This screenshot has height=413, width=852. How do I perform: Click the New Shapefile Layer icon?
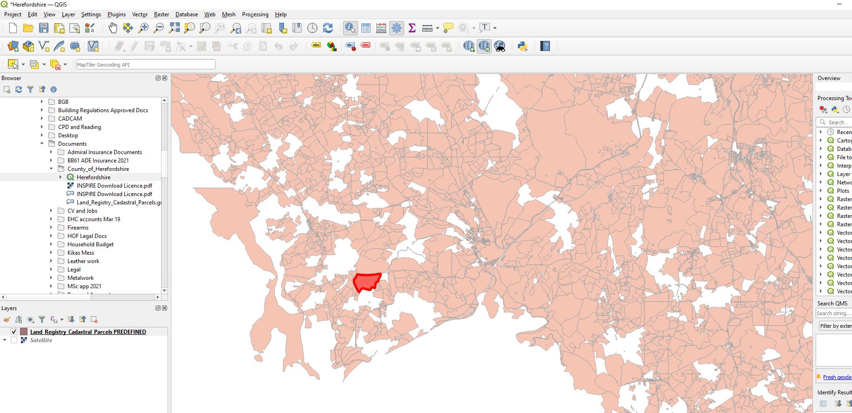point(44,46)
